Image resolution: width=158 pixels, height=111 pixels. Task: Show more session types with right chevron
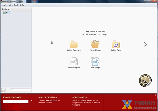(145, 44)
